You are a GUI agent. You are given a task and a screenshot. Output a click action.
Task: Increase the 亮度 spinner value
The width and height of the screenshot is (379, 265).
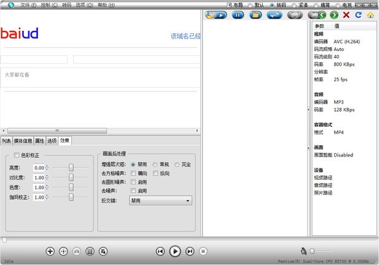47,166
